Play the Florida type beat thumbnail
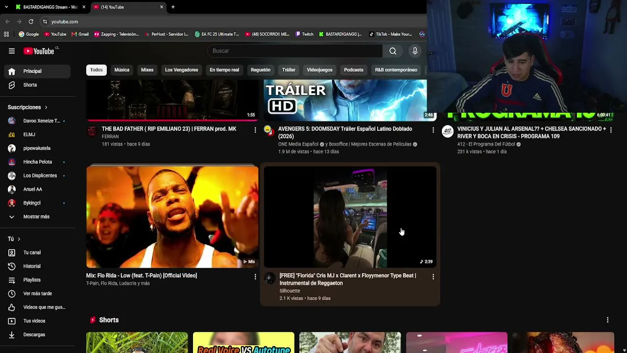627x353 pixels. [x=350, y=217]
